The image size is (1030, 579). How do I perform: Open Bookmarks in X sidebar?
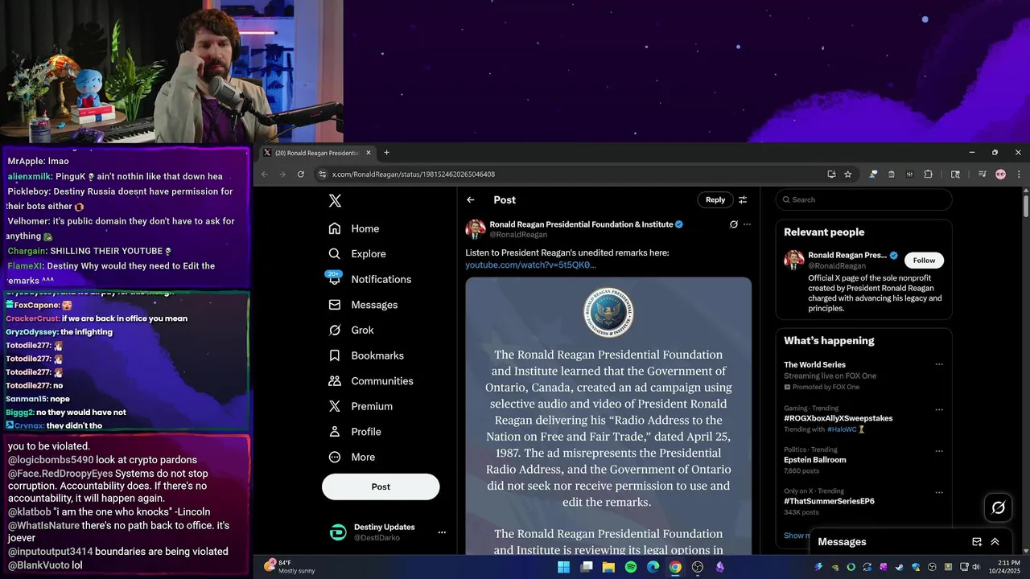pos(366,355)
